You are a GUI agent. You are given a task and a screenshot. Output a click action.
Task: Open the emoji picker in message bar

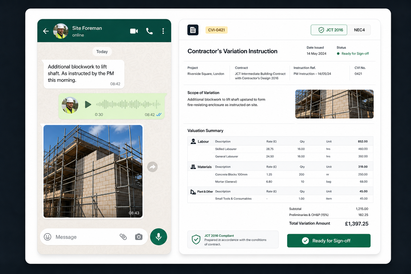pyautogui.click(x=48, y=237)
